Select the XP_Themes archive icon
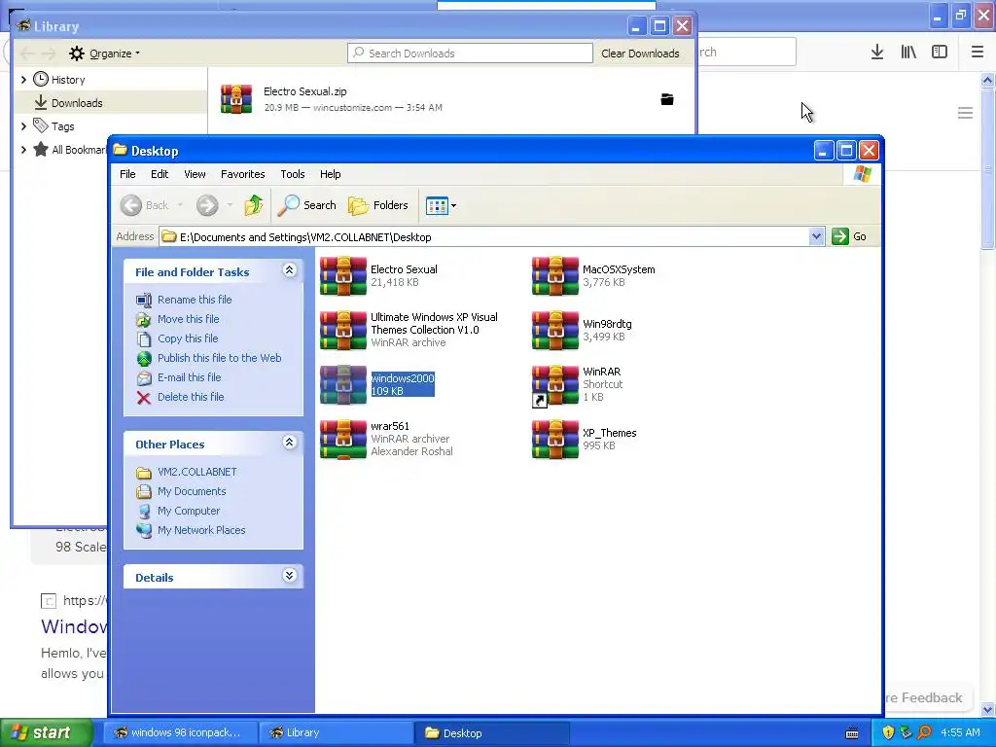Viewport: 996px width, 747px height. pyautogui.click(x=555, y=439)
